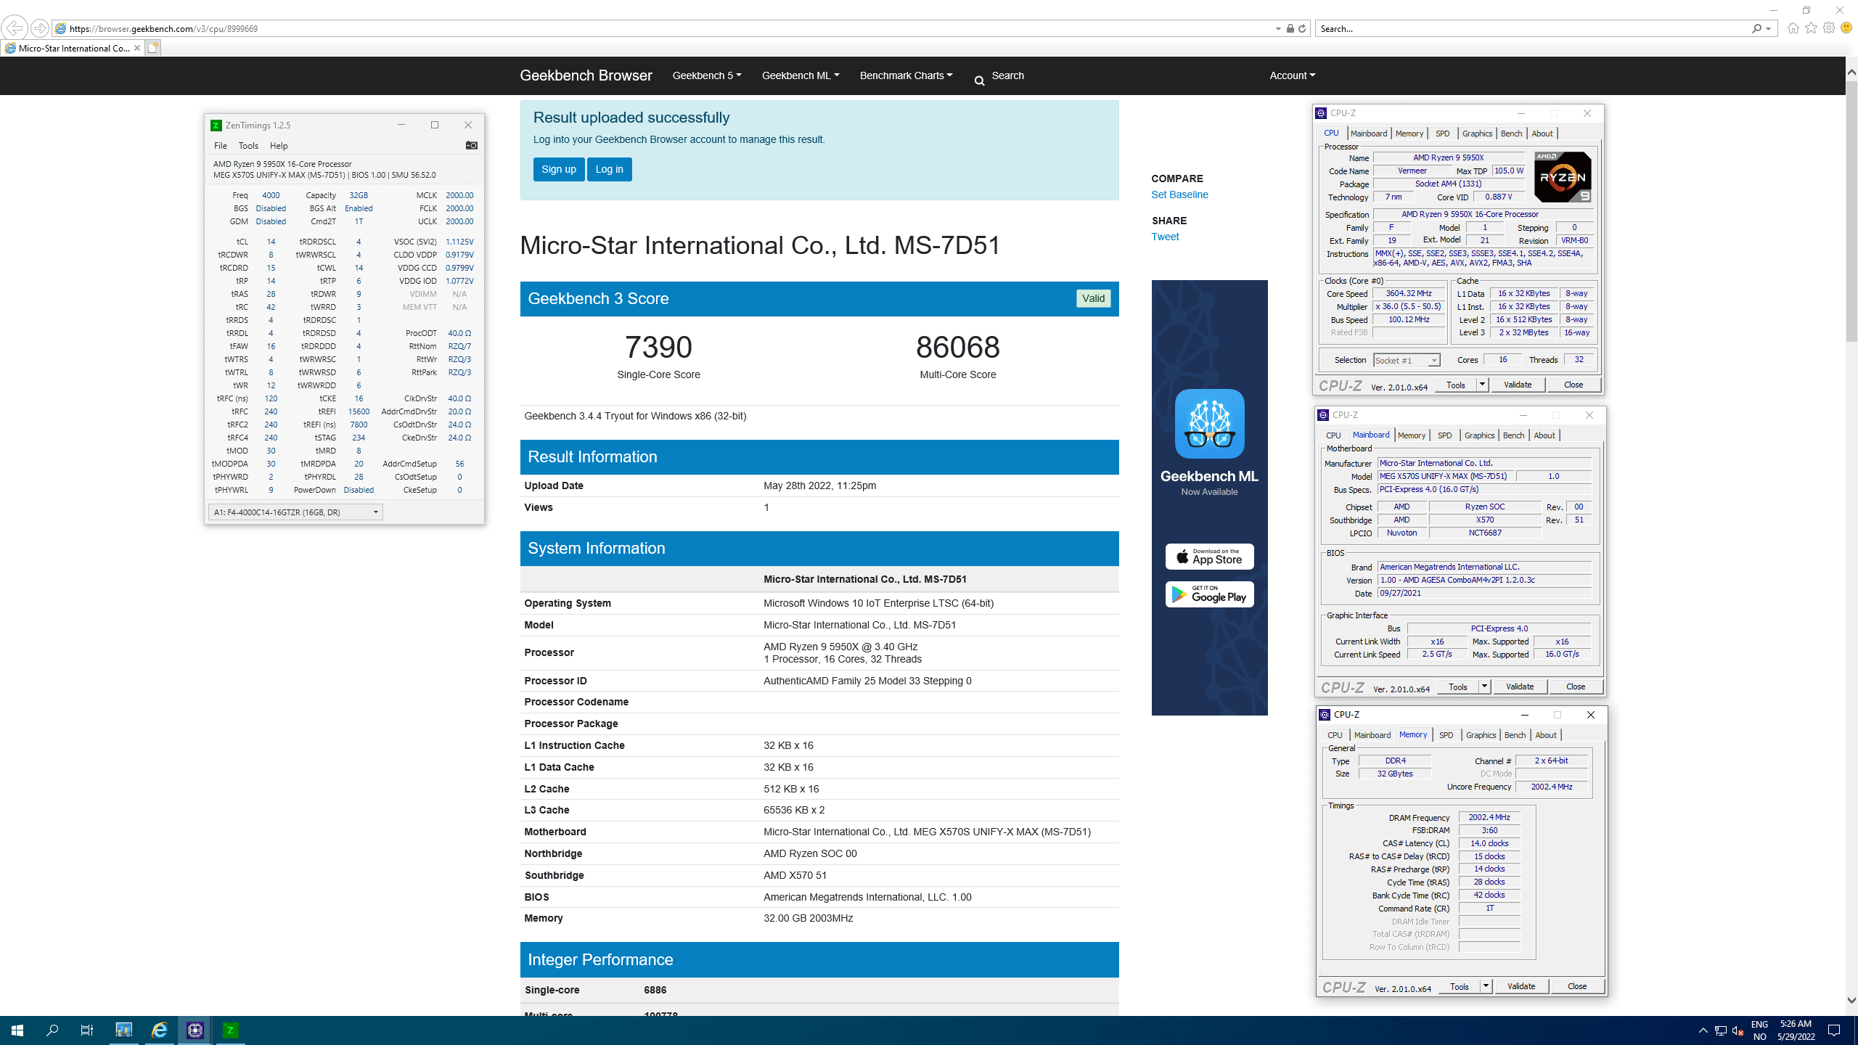The width and height of the screenshot is (1858, 1045).
Task: Click the Get it on Google Play badge
Action: click(x=1209, y=594)
